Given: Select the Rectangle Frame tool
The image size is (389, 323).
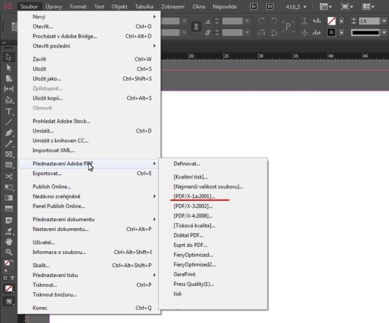Looking at the screenshot, I should point(9,154).
